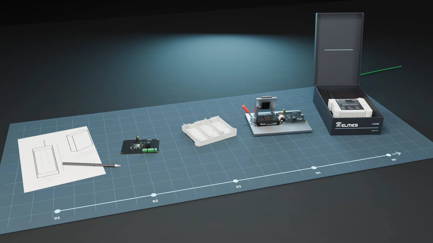The width and height of the screenshot is (433, 243).
Task: Click the "02" step label
Action: tap(155, 201)
